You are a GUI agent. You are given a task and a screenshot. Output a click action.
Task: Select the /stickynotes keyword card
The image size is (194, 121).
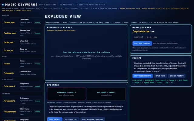click(22, 112)
